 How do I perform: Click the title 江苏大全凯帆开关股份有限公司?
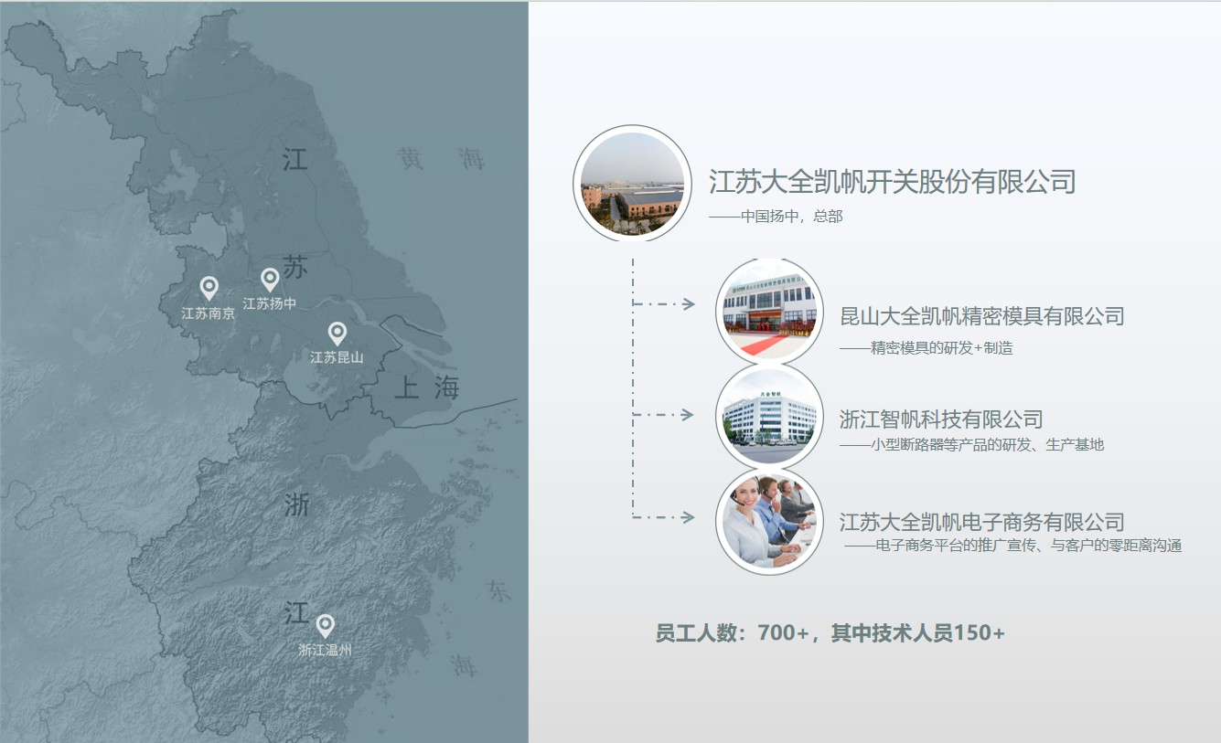click(x=892, y=181)
